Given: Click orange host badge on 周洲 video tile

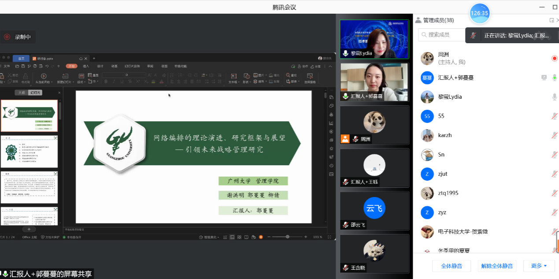Looking at the screenshot, I should [x=345, y=139].
